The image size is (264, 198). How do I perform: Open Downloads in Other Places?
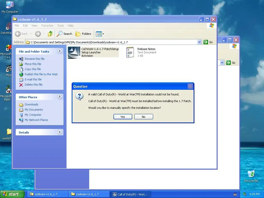pyautogui.click(x=31, y=104)
